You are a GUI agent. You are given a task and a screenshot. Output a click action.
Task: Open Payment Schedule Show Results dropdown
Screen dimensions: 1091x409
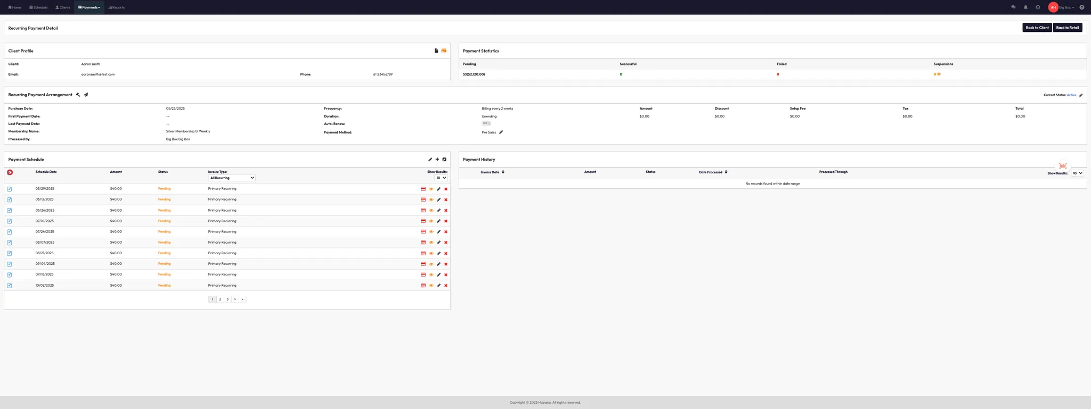[441, 178]
